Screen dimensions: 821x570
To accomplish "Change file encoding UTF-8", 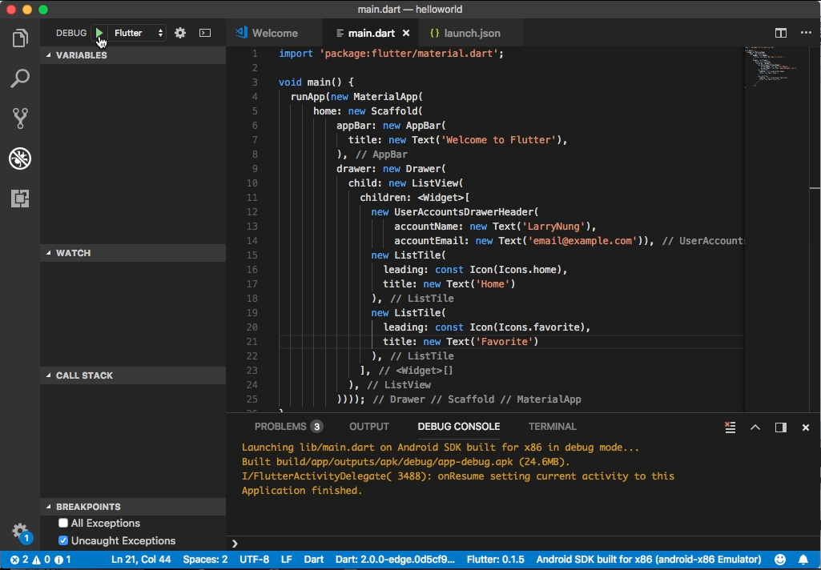I will (254, 560).
